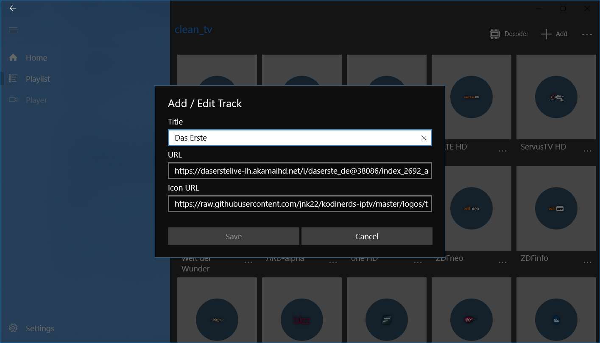
Task: Close the application window
Action: tap(587, 8)
